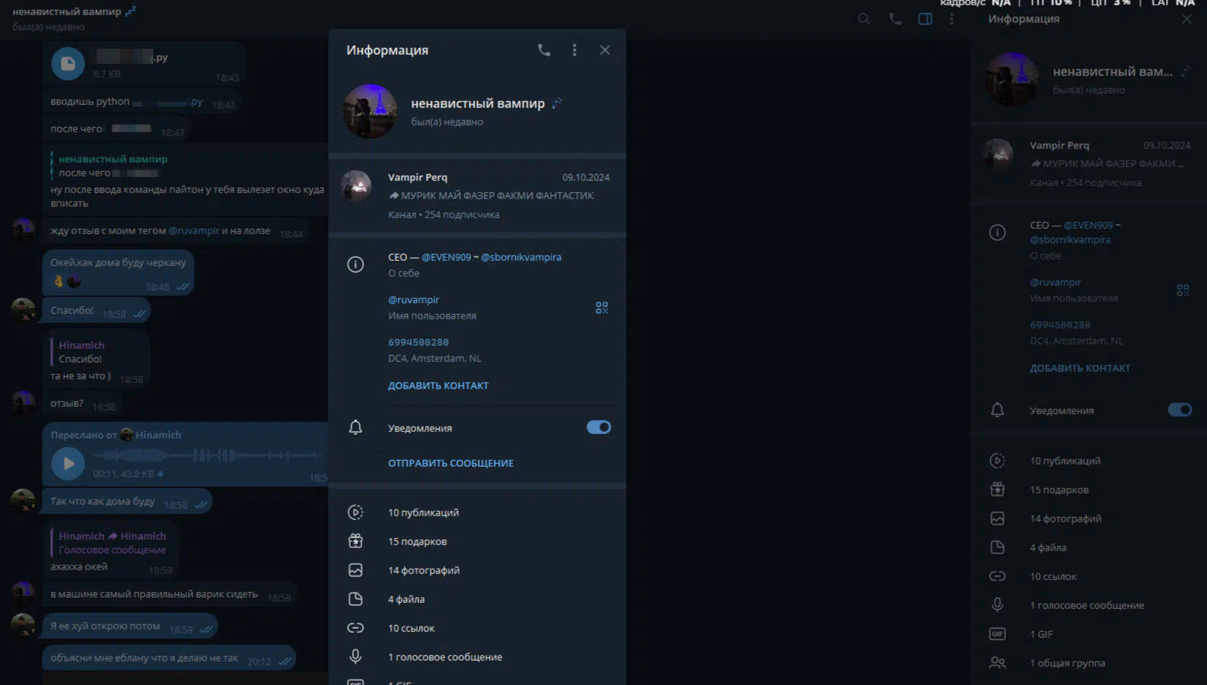Open 1 голосовое сообщение in the right sidebar

click(x=1088, y=605)
